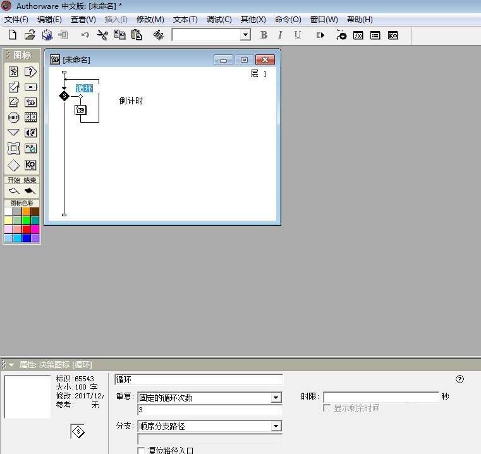This screenshot has width=481, height=454.
Task: Click the Save All toolbar icon
Action: tap(47, 35)
